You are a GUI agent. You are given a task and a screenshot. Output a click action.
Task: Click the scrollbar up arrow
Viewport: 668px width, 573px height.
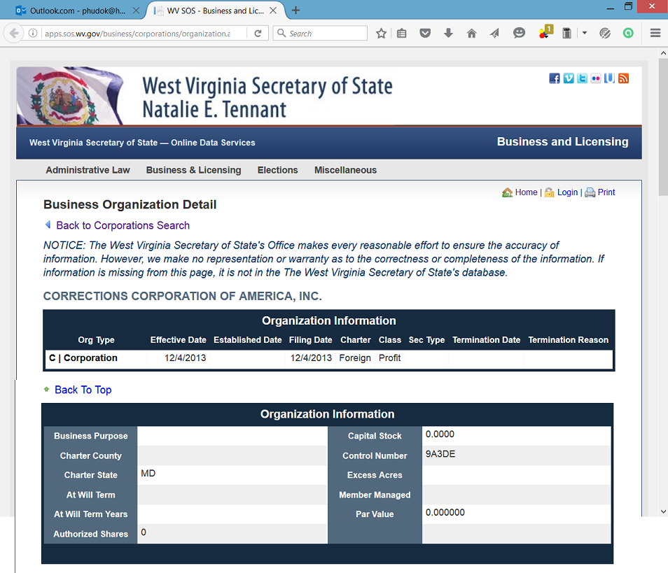click(663, 53)
